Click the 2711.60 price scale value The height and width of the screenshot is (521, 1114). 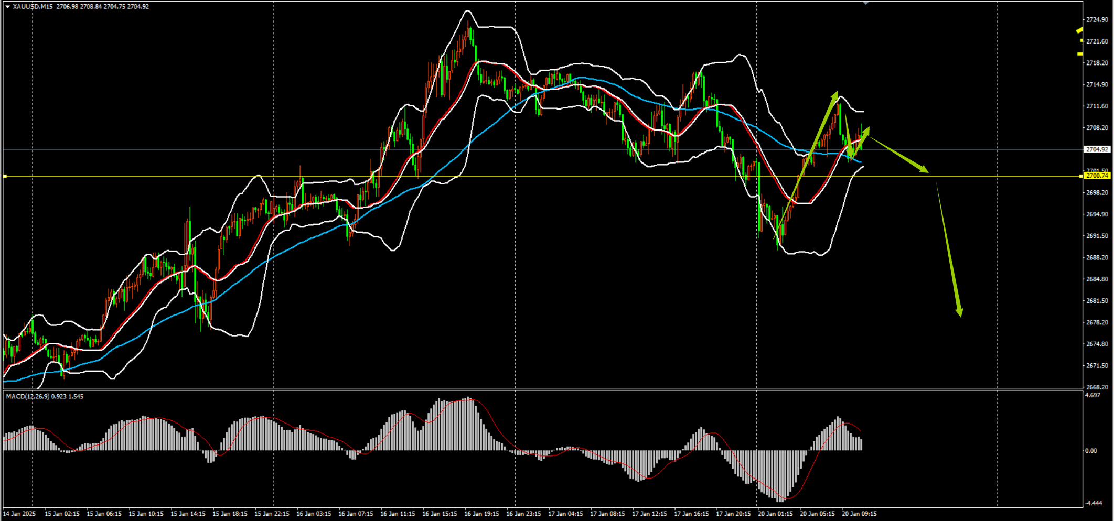click(1097, 106)
